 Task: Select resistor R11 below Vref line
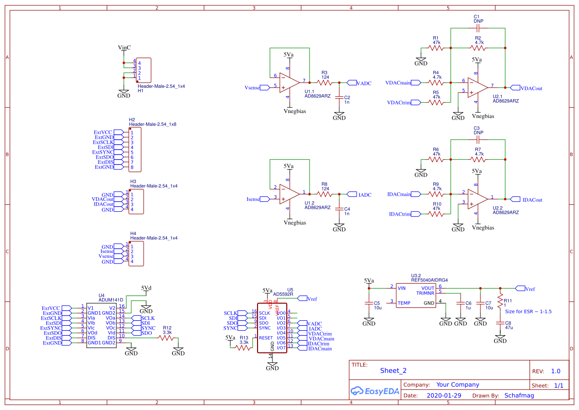[x=500, y=301]
